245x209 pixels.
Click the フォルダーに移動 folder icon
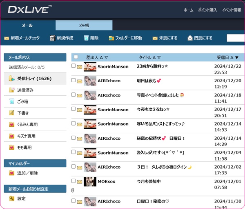pyautogui.click(x=111, y=38)
